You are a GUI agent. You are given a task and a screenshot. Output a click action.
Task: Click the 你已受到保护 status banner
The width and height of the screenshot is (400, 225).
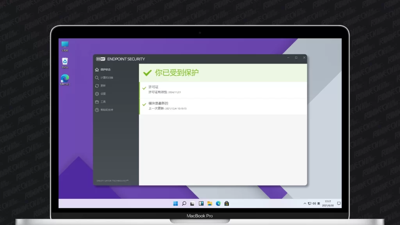coord(223,73)
